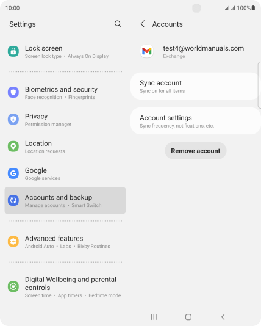Tap the search magnifier icon in Settings
Viewport: 261px width, 326px height.
coord(118,24)
